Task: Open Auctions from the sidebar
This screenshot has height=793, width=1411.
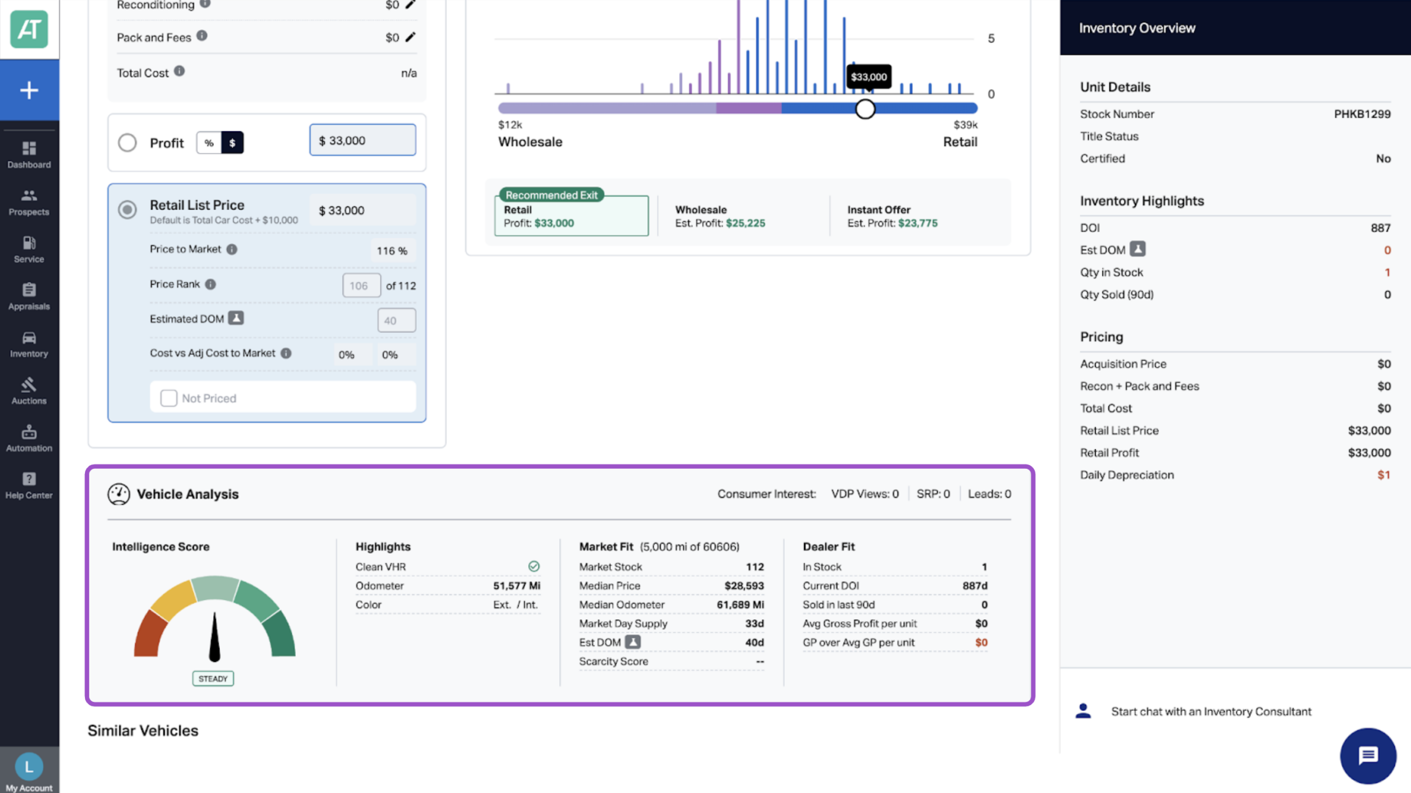Action: pyautogui.click(x=29, y=391)
